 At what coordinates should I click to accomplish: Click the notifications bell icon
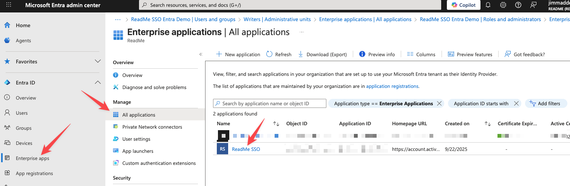[488, 5]
